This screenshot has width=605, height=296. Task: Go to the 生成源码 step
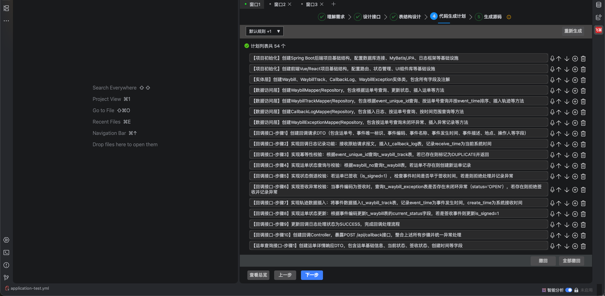click(488, 17)
